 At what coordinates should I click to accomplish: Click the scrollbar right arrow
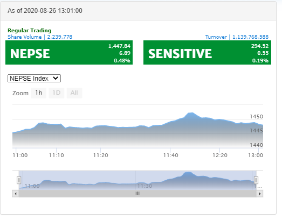tap(260, 194)
